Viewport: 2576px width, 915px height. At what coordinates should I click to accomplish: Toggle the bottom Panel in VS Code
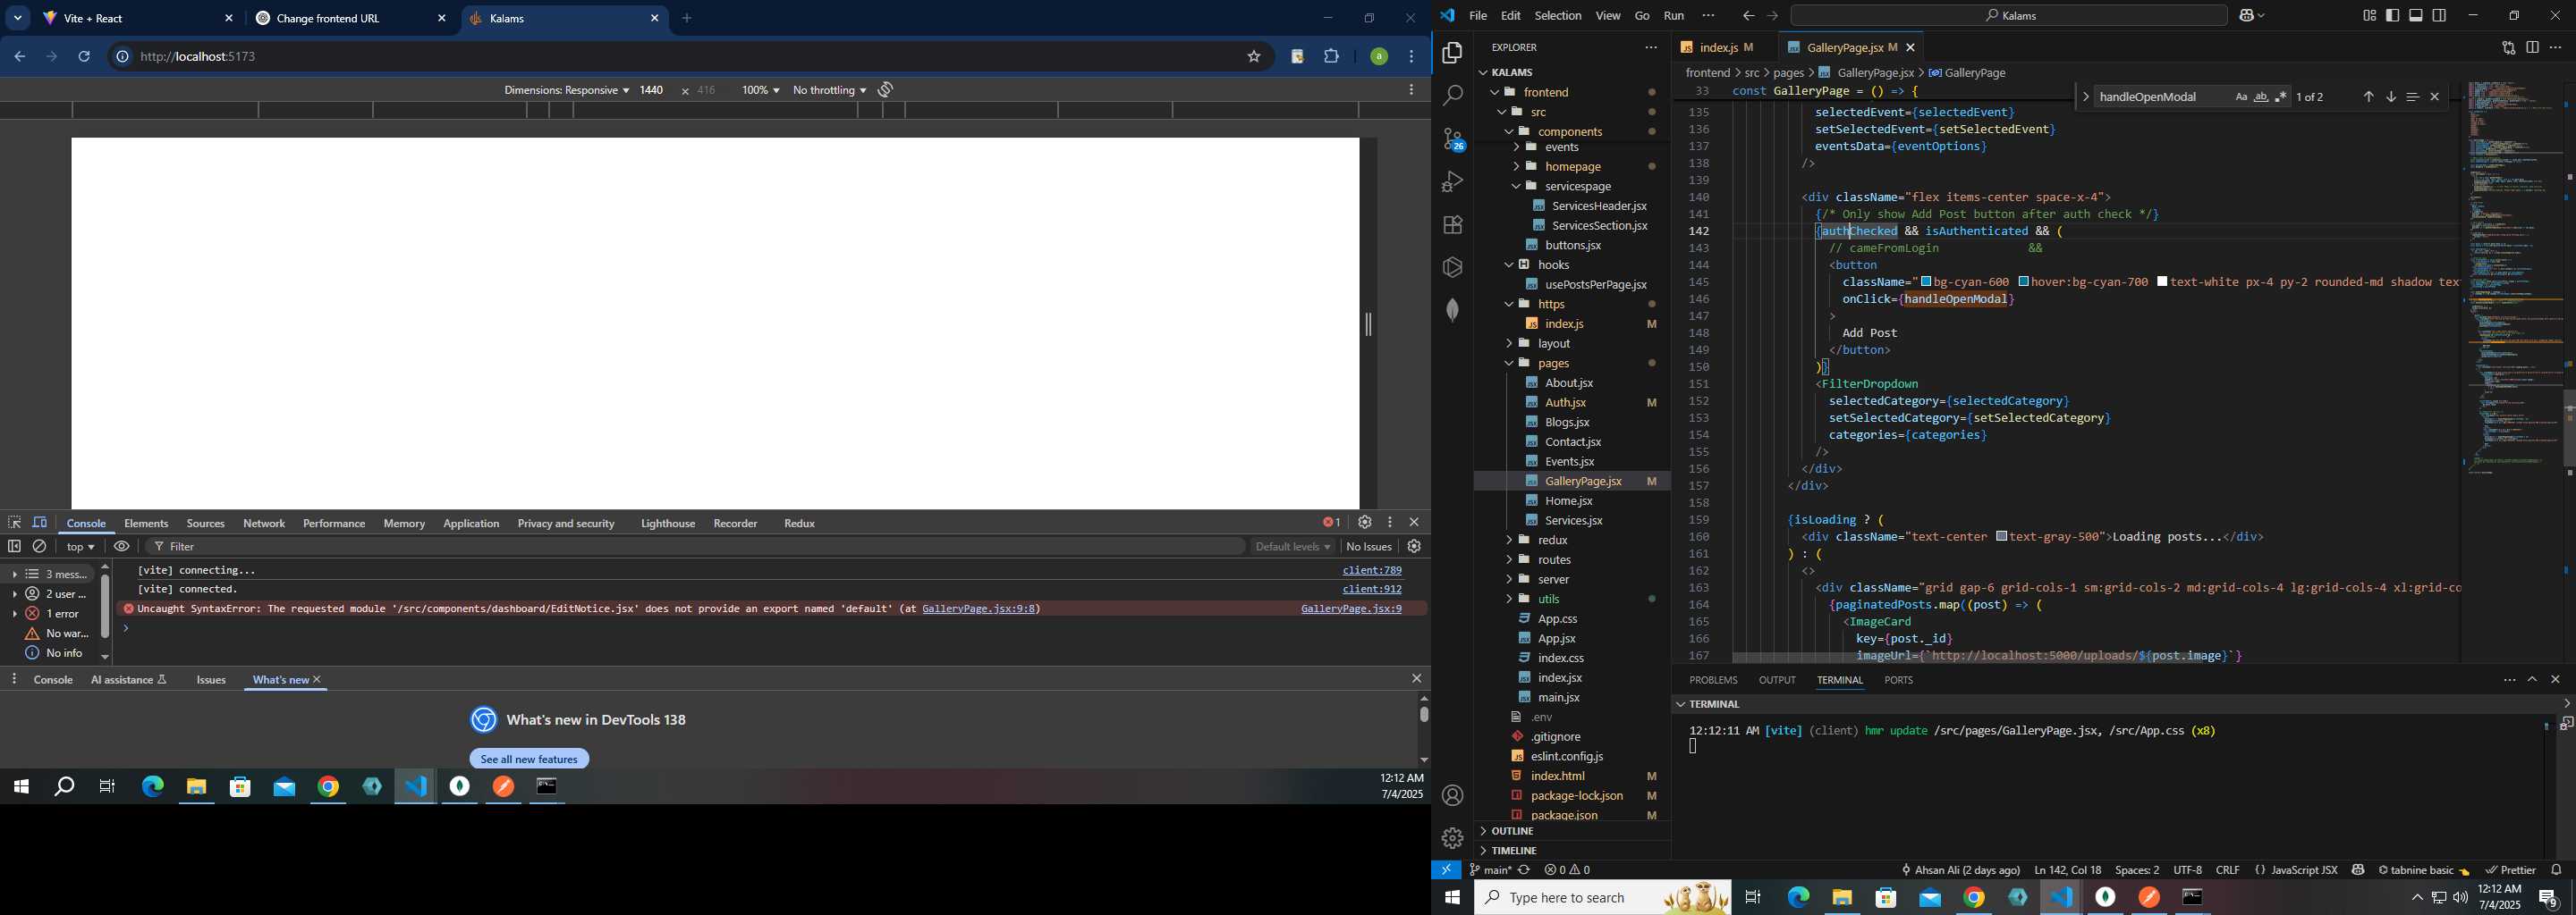2416,16
